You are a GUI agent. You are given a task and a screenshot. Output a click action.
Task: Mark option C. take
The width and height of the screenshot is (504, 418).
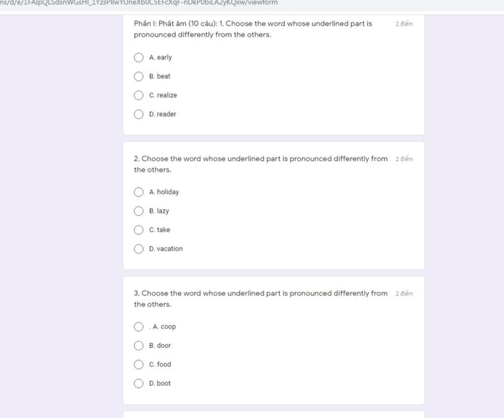point(138,230)
